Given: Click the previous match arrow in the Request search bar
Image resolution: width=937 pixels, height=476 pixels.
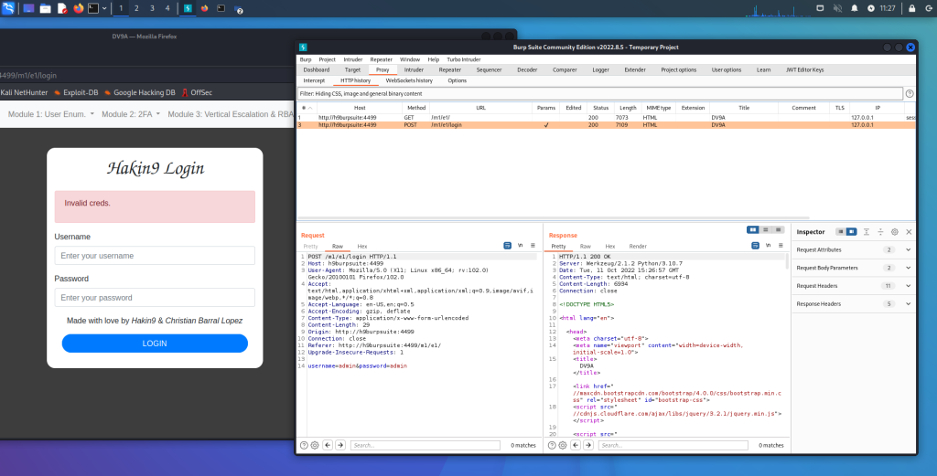Looking at the screenshot, I should 328,445.
